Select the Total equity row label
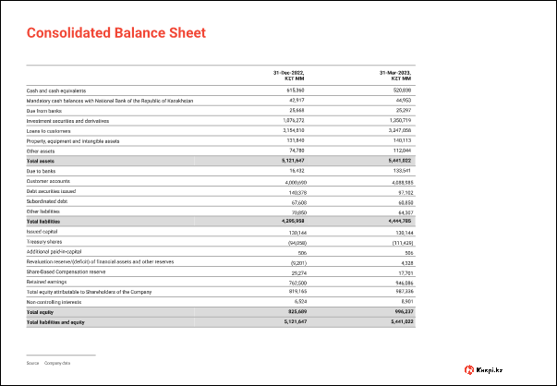The width and height of the screenshot is (557, 386). coord(40,312)
